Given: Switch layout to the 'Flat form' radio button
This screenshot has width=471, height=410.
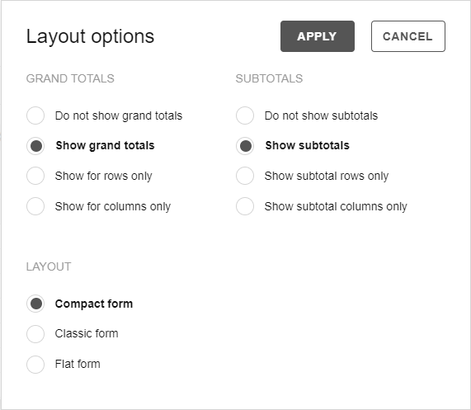Looking at the screenshot, I should click(x=35, y=365).
